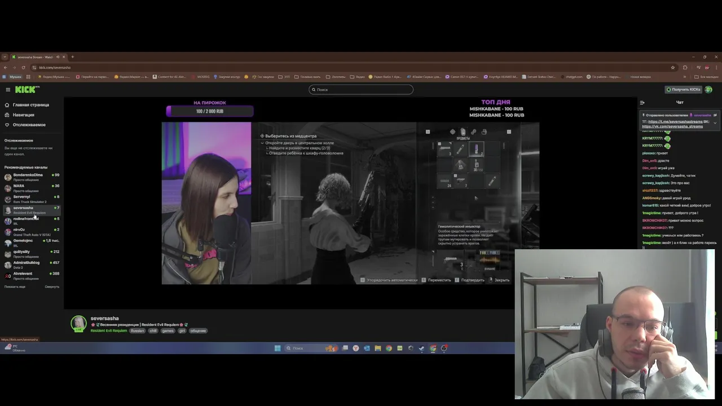Open the browser extensions puzzle icon
The height and width of the screenshot is (406, 722).
[x=685, y=68]
